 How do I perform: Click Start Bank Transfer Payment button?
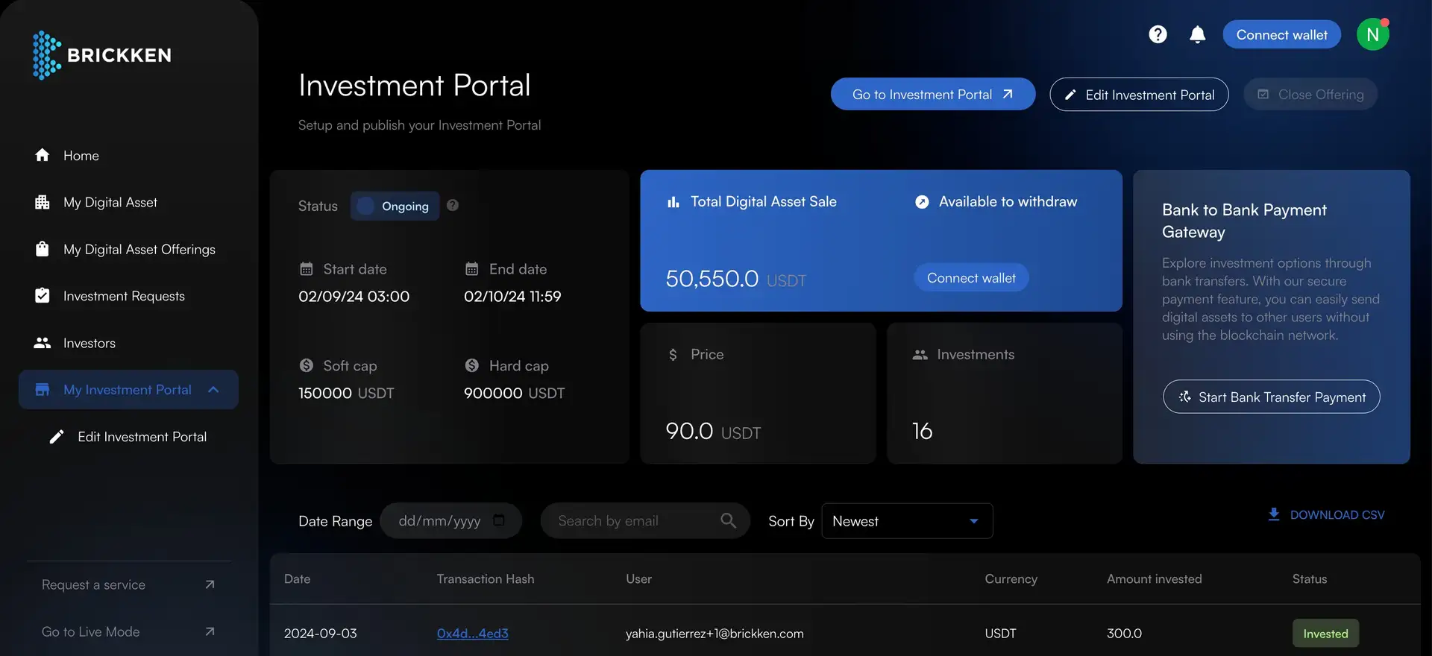click(1272, 397)
